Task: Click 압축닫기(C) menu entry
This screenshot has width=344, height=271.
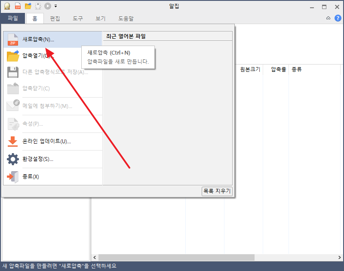Action: click(x=52, y=89)
